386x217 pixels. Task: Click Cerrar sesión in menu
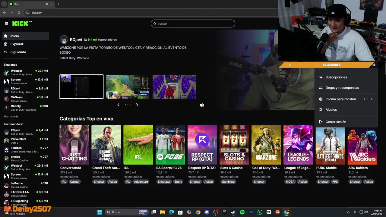pyautogui.click(x=346, y=122)
